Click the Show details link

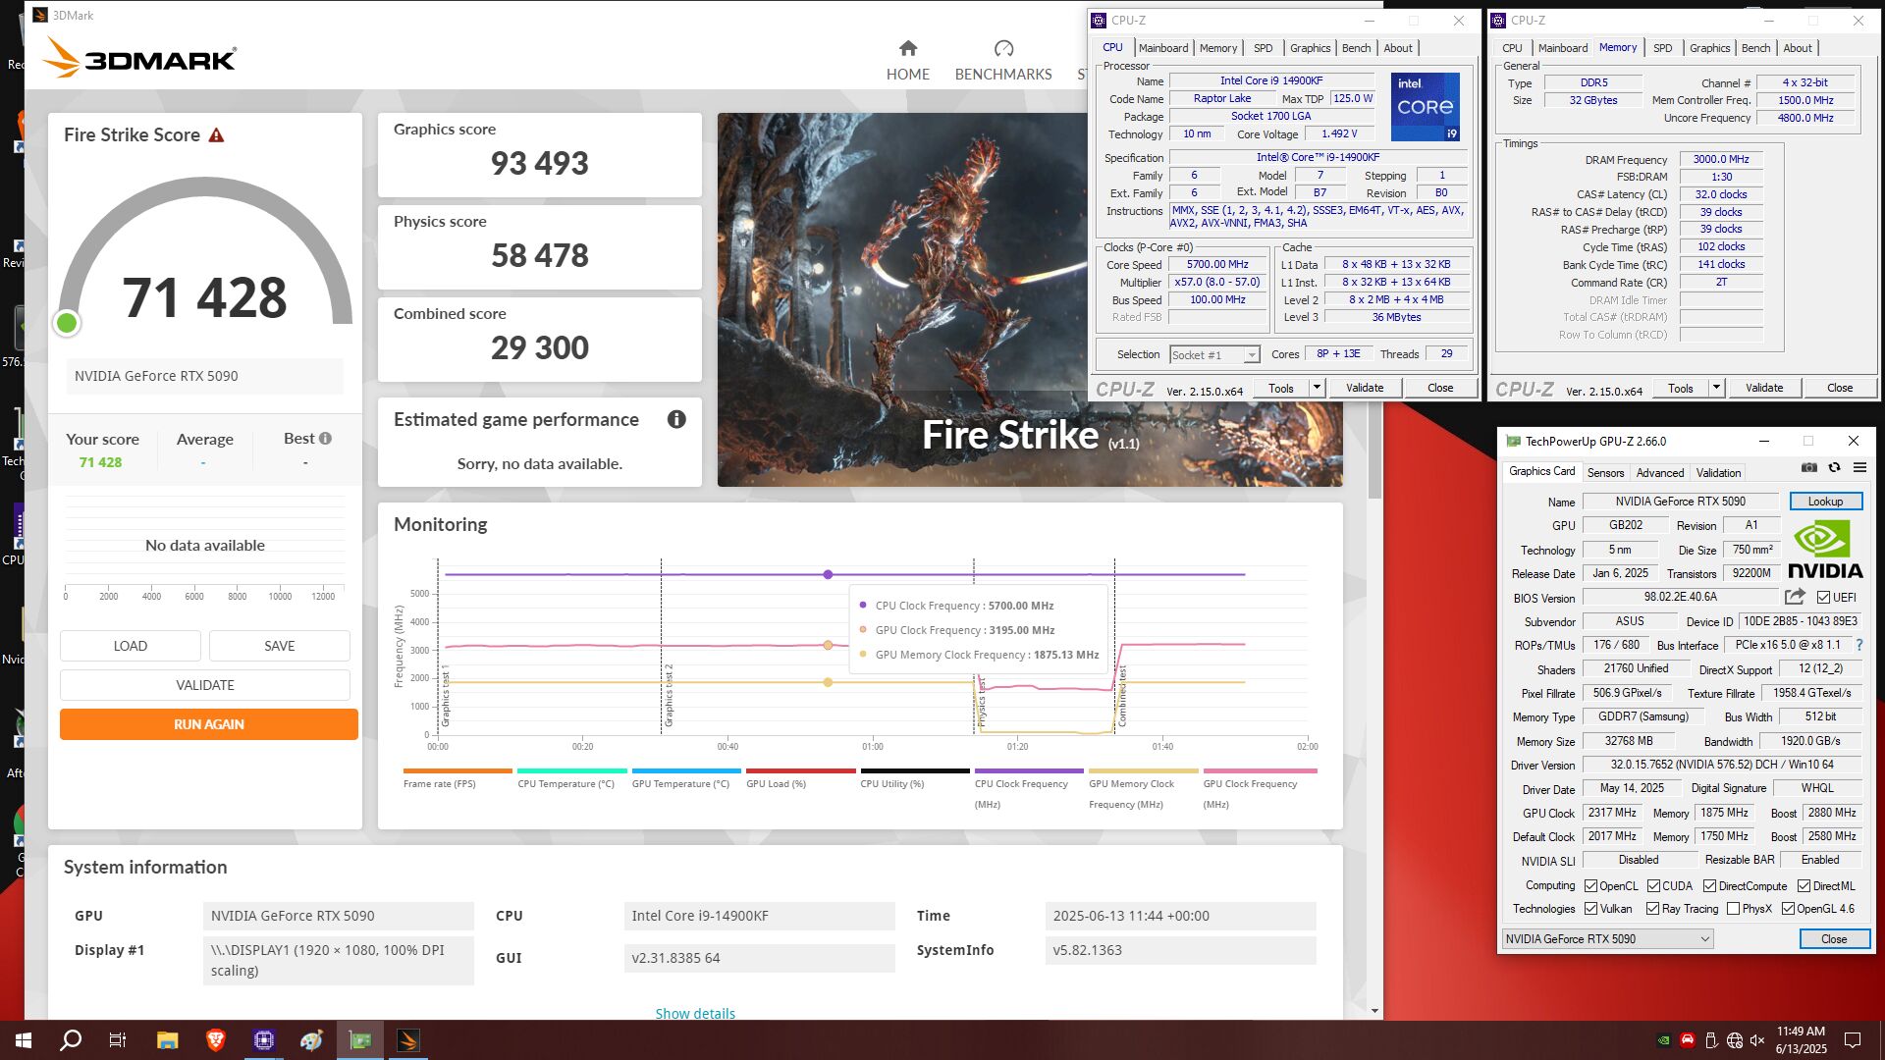pos(695,1013)
